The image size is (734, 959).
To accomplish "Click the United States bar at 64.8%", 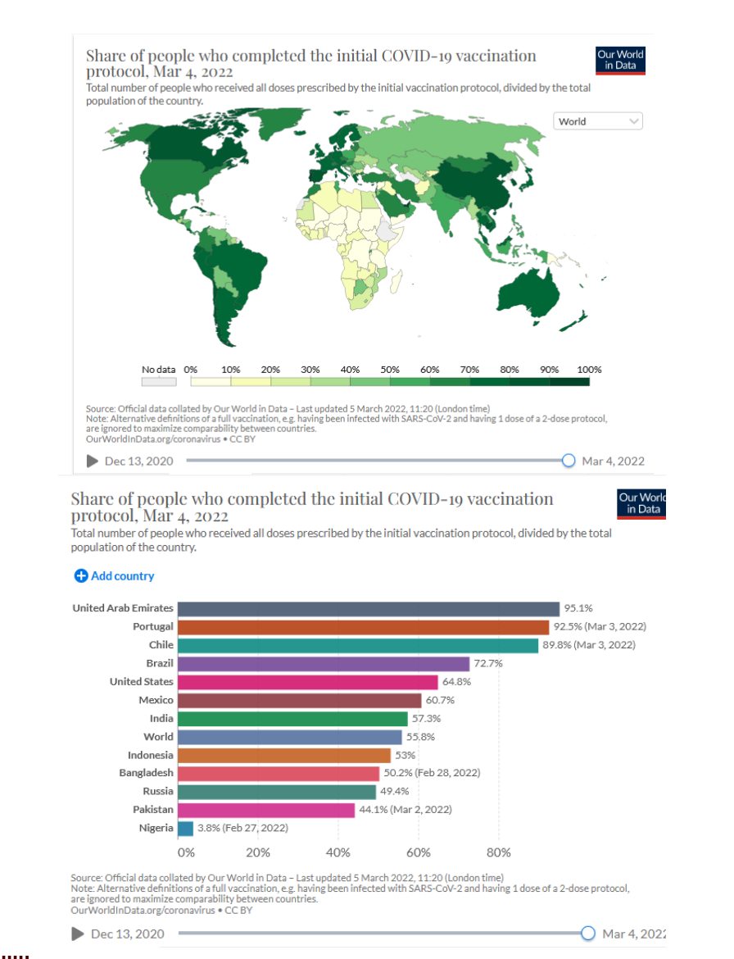I will click(307, 682).
